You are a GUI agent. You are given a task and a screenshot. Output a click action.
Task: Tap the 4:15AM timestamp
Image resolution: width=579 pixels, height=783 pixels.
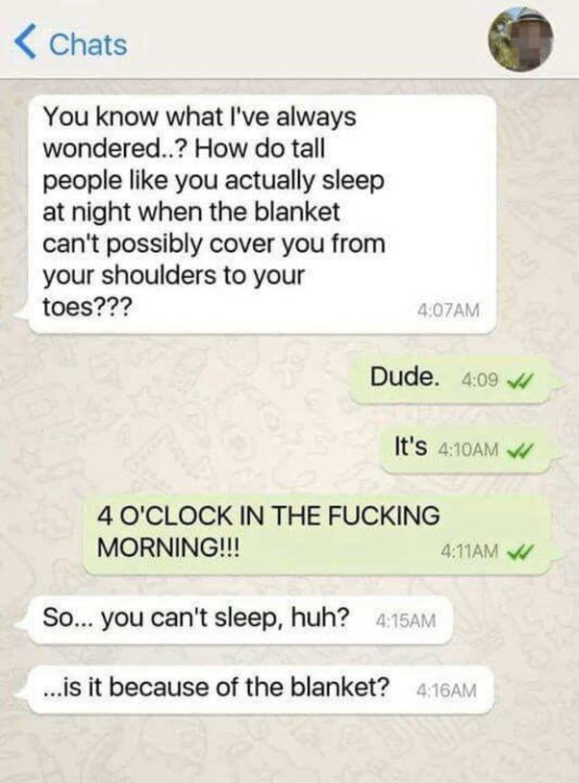click(405, 620)
